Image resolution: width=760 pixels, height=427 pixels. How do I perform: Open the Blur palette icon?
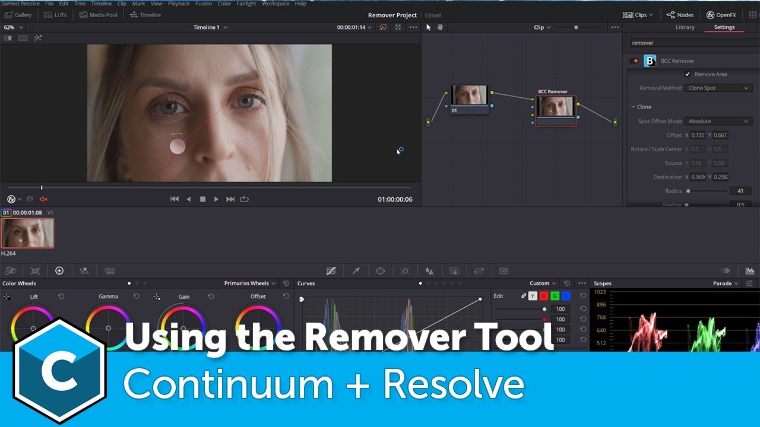(x=430, y=270)
